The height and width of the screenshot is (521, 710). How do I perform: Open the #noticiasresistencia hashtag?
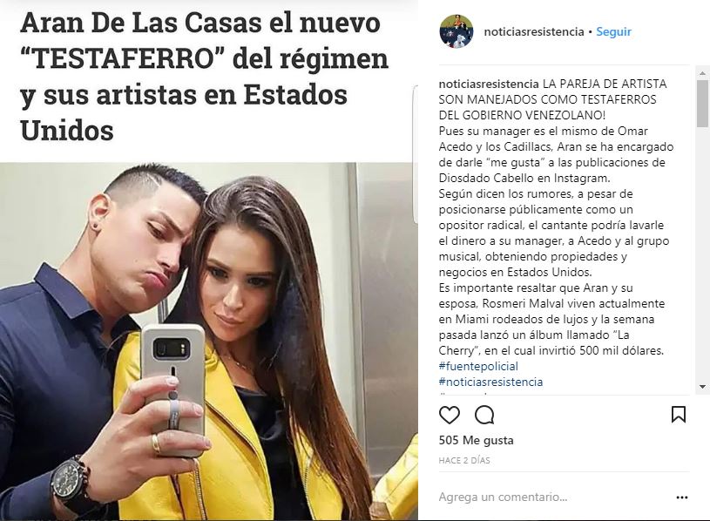click(490, 382)
